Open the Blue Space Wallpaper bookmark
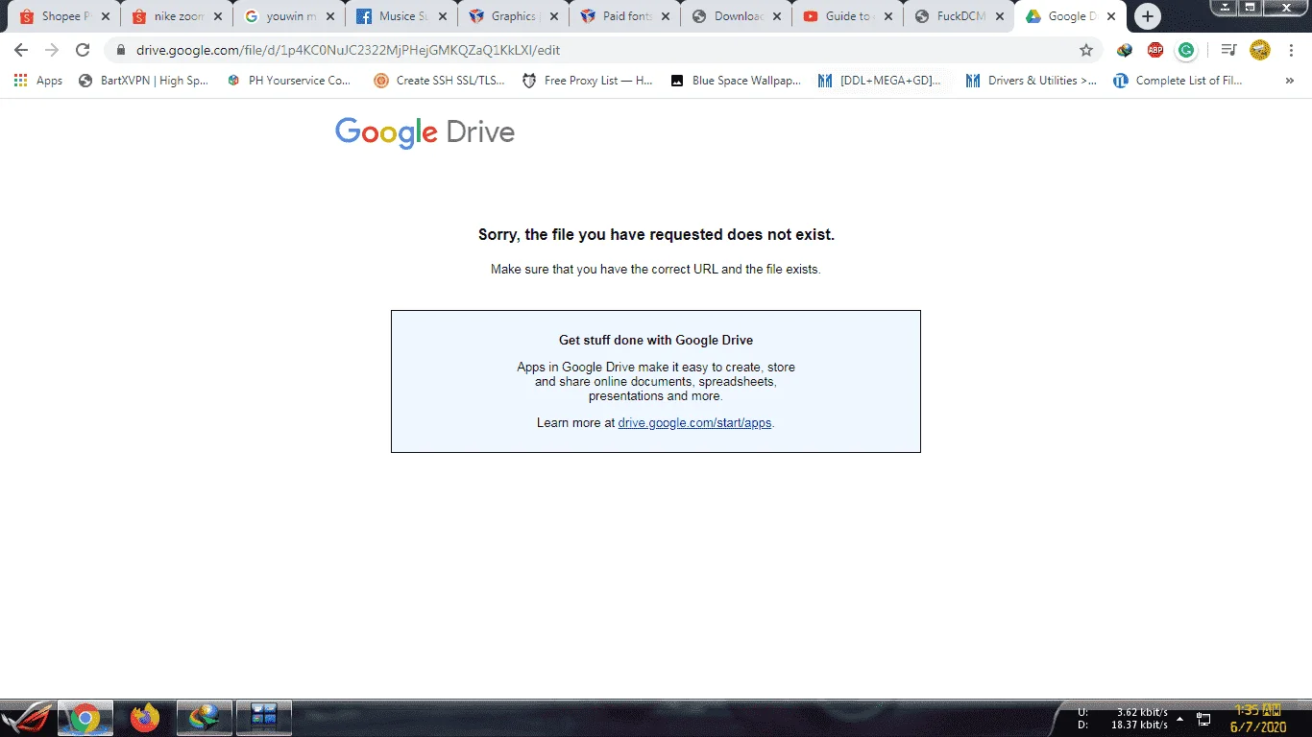Screen dimensions: 1312x737 click(736, 81)
